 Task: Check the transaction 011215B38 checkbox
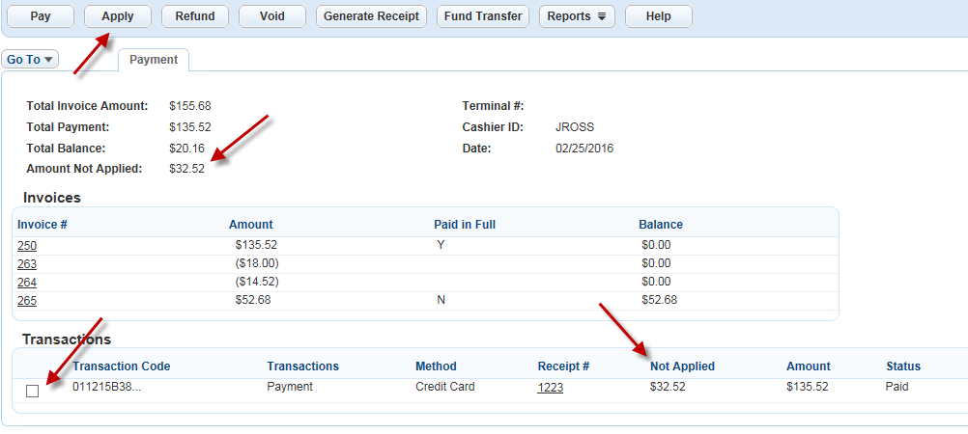point(33,391)
